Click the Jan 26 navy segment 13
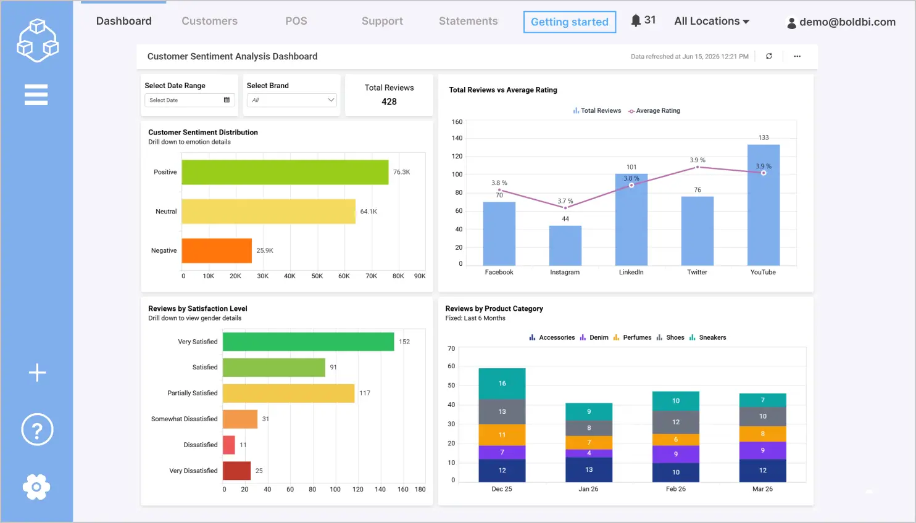This screenshot has width=916, height=523. 589,470
